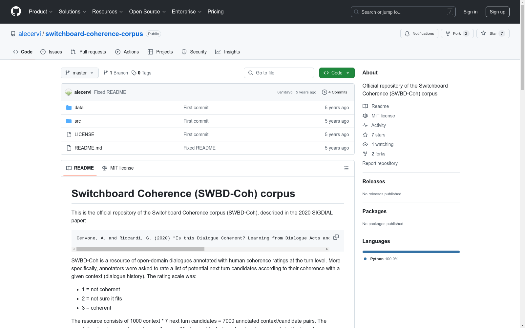The image size is (525, 328).
Task: Click the eye icon beside 1 watching
Action: 365,144
